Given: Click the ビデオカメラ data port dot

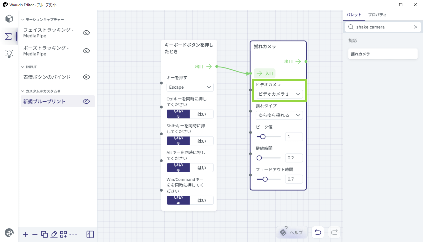Looking at the screenshot, I should [x=251, y=90].
